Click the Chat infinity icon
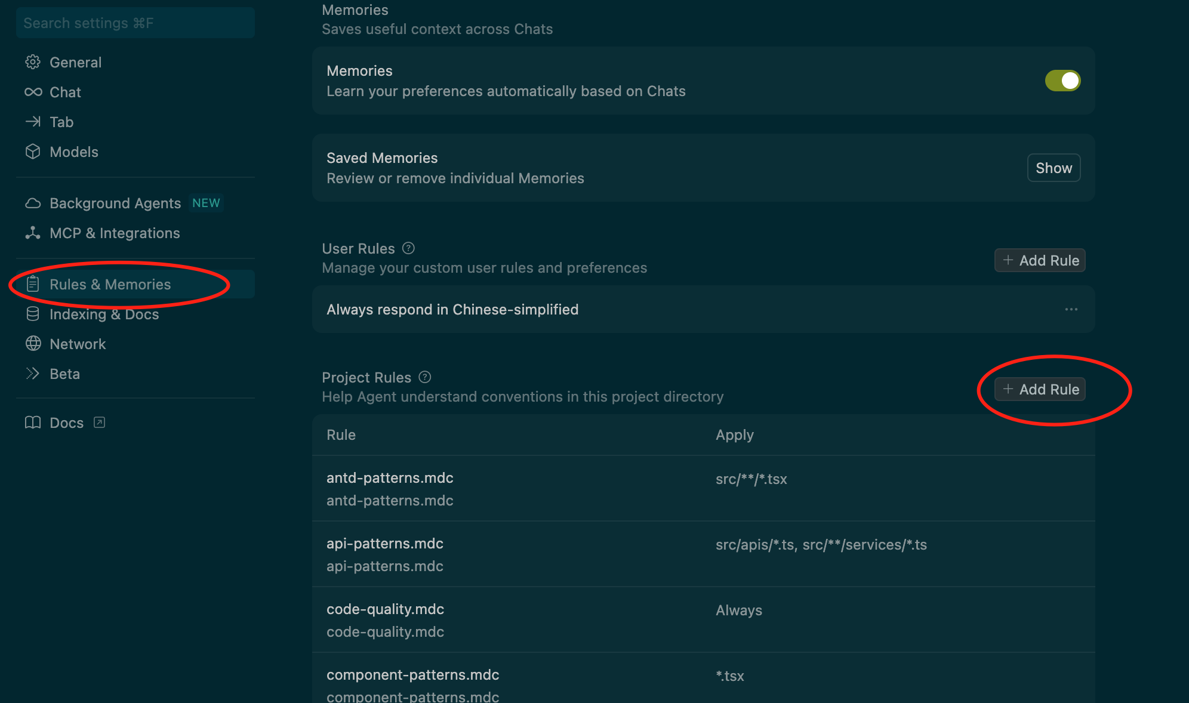The image size is (1189, 703). click(x=33, y=92)
